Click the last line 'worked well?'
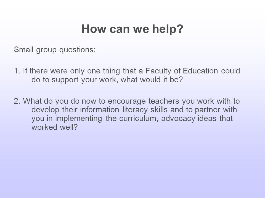 (54, 127)
